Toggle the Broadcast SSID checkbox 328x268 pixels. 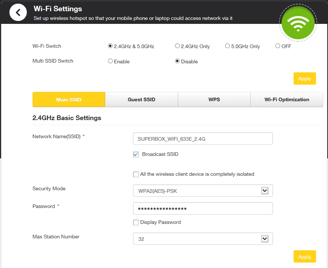[x=136, y=154]
